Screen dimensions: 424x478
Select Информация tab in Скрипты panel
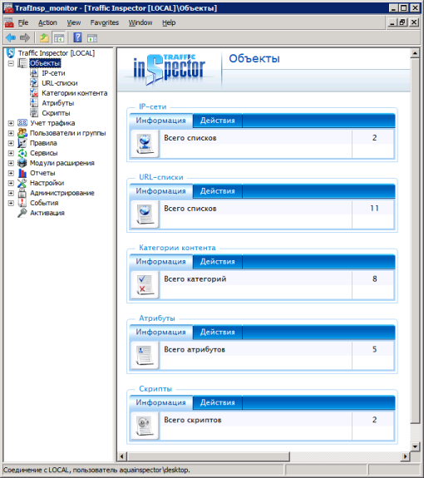[x=161, y=402]
